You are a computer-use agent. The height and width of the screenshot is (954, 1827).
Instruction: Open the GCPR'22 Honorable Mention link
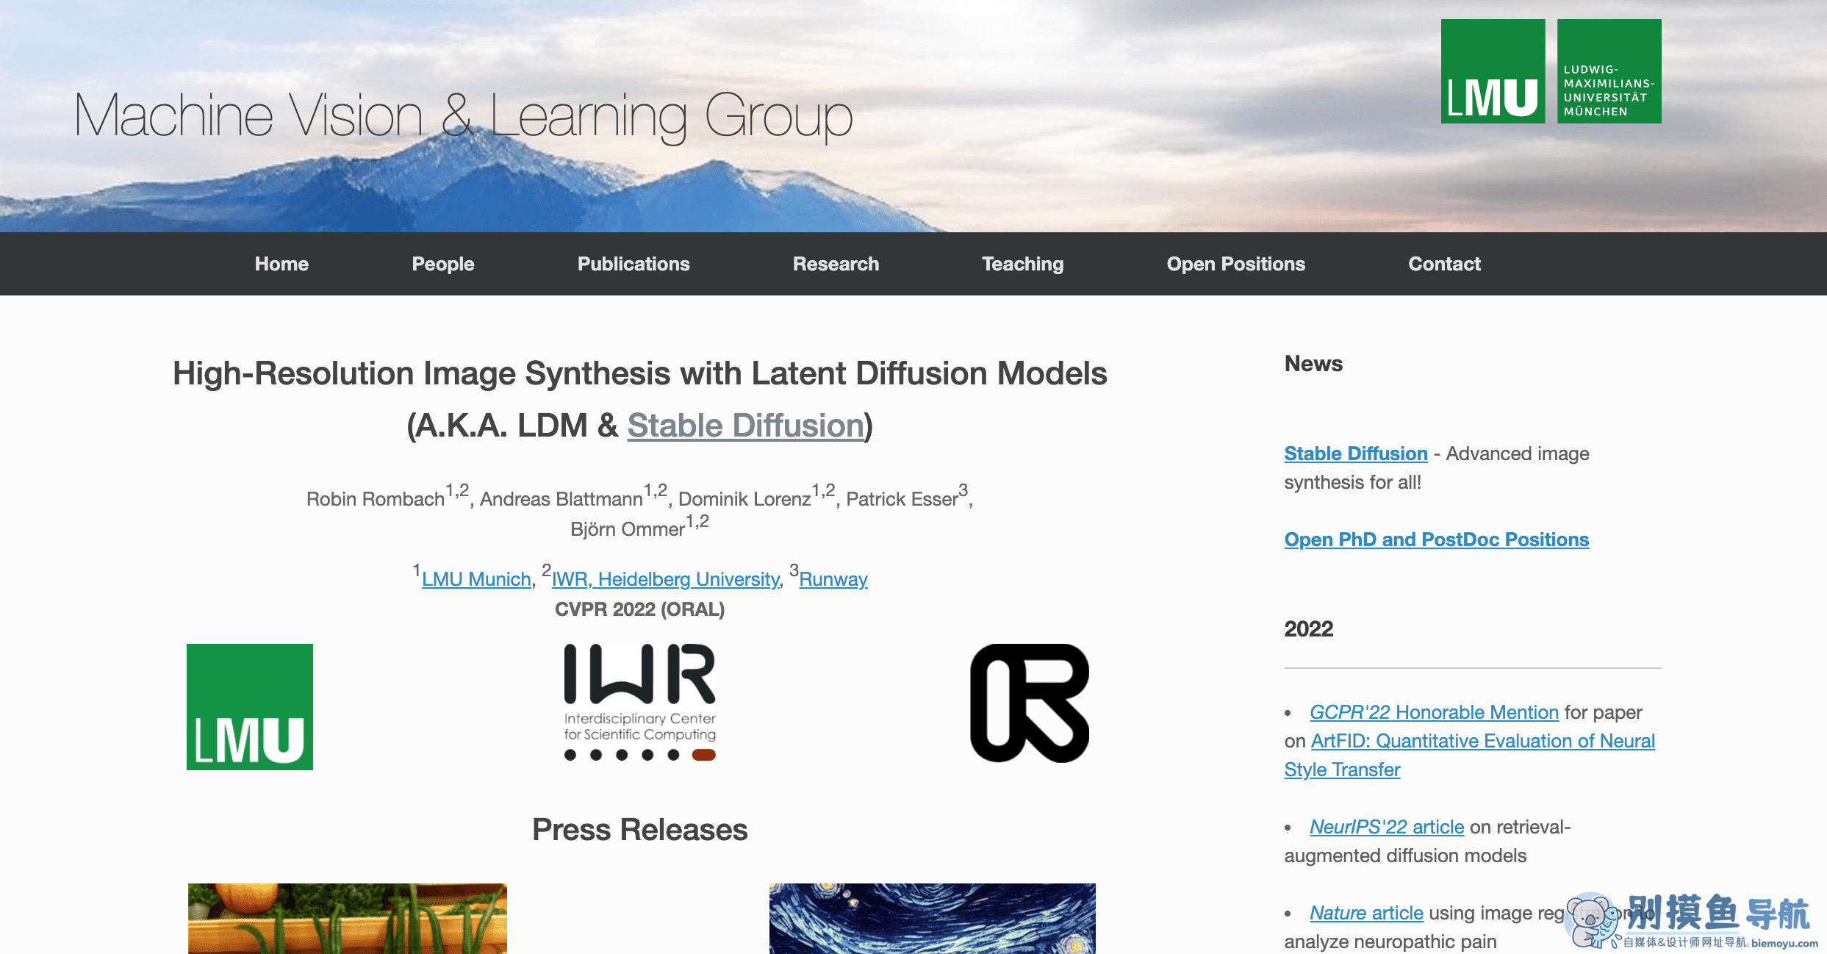(x=1434, y=712)
